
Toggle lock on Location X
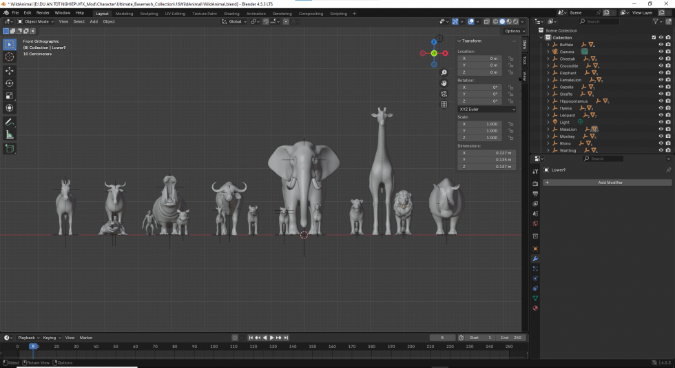tap(510, 59)
